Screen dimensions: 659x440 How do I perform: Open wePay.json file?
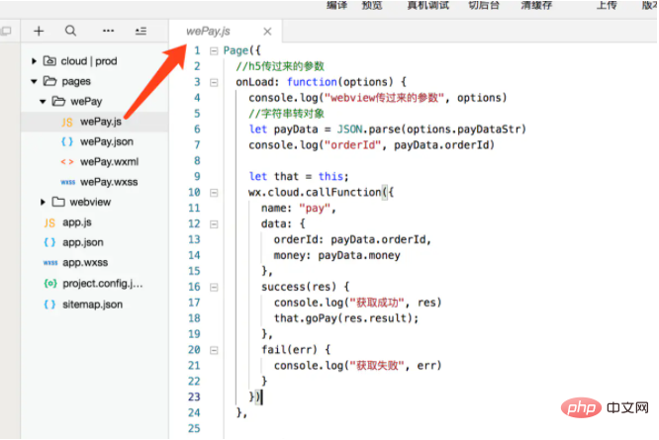pos(107,142)
